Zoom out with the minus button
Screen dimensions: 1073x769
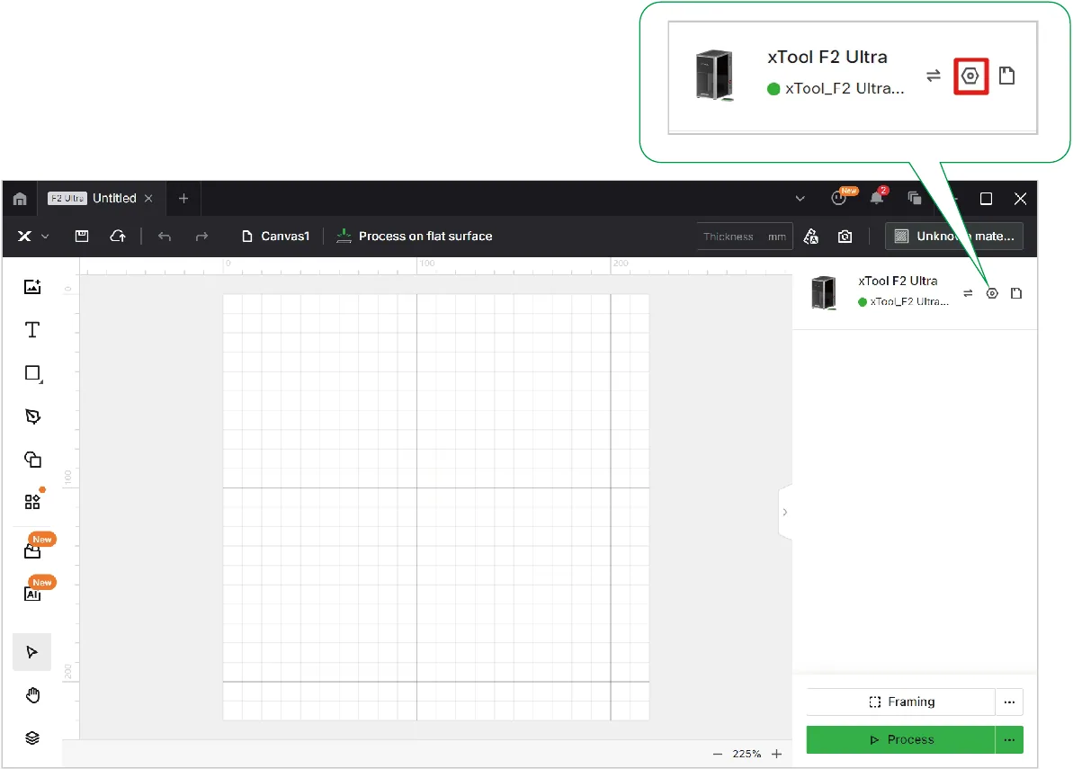717,754
